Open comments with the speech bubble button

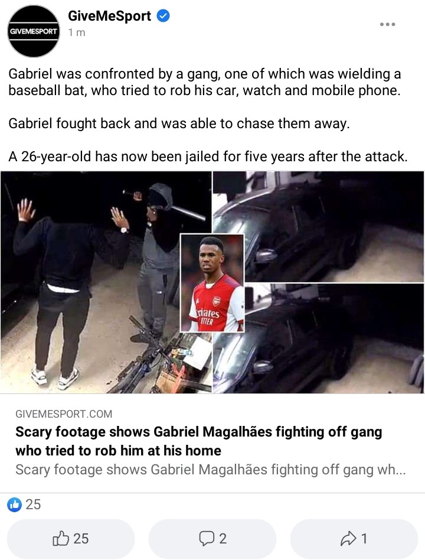pos(212,539)
